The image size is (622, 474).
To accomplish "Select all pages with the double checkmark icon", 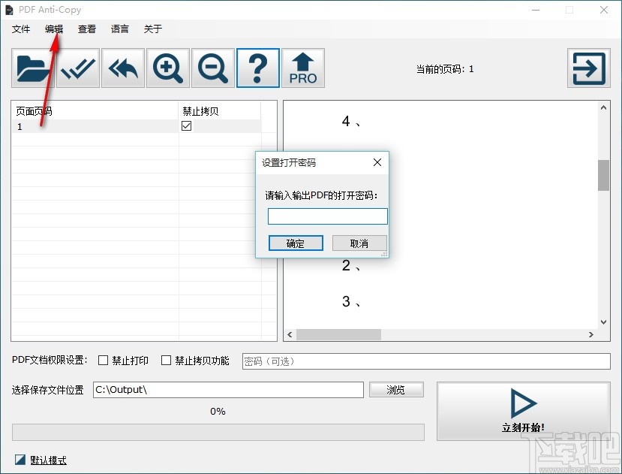I will [77, 68].
